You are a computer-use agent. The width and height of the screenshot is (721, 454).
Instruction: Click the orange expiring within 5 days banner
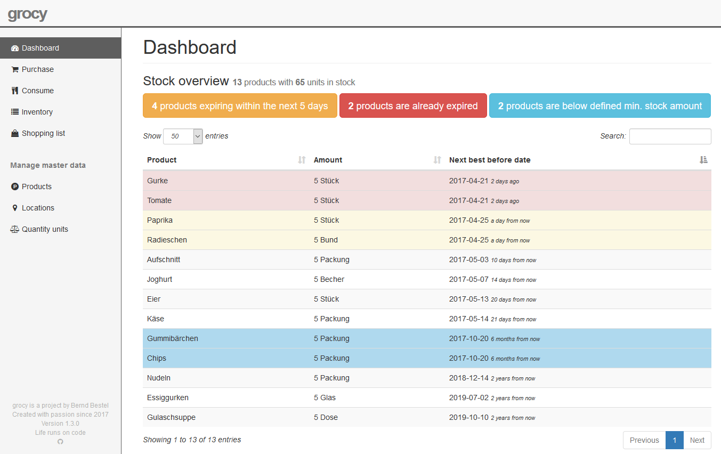240,106
